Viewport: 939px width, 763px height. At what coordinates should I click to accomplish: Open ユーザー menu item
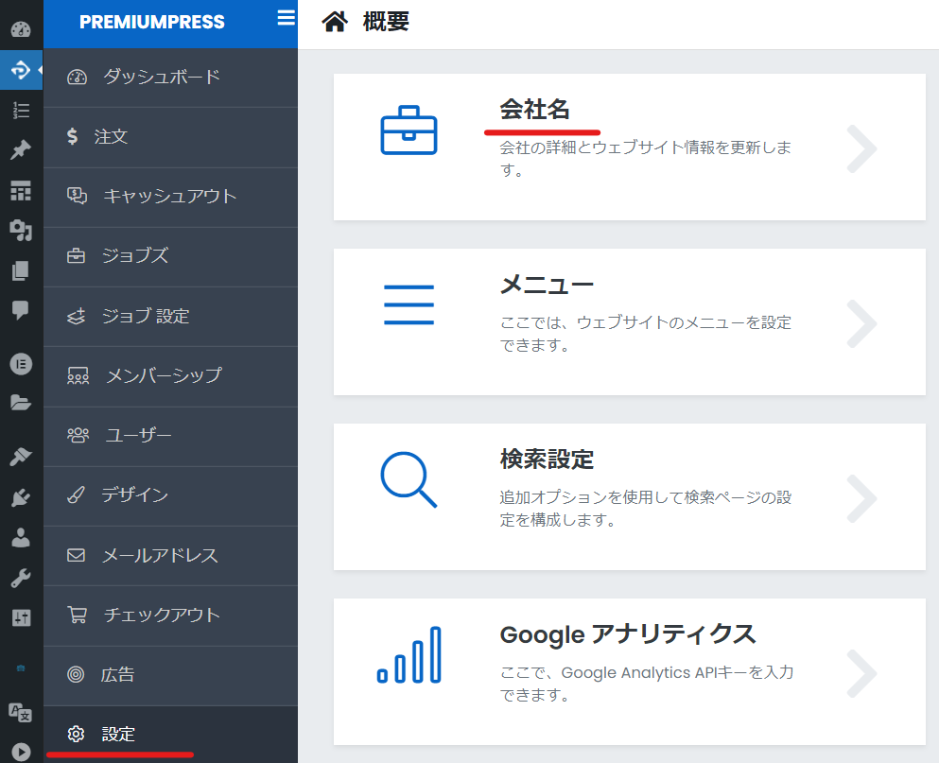[170, 436]
